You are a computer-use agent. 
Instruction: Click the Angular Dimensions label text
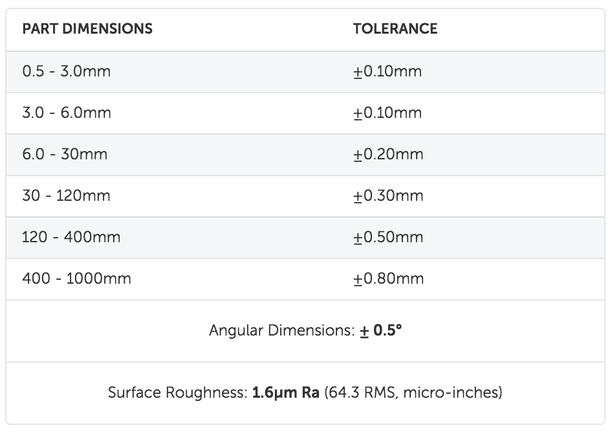click(282, 330)
